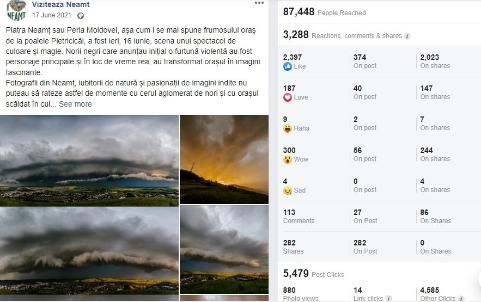Open the orange sunset sky photo
This screenshot has height=302, width=481.
224,159
